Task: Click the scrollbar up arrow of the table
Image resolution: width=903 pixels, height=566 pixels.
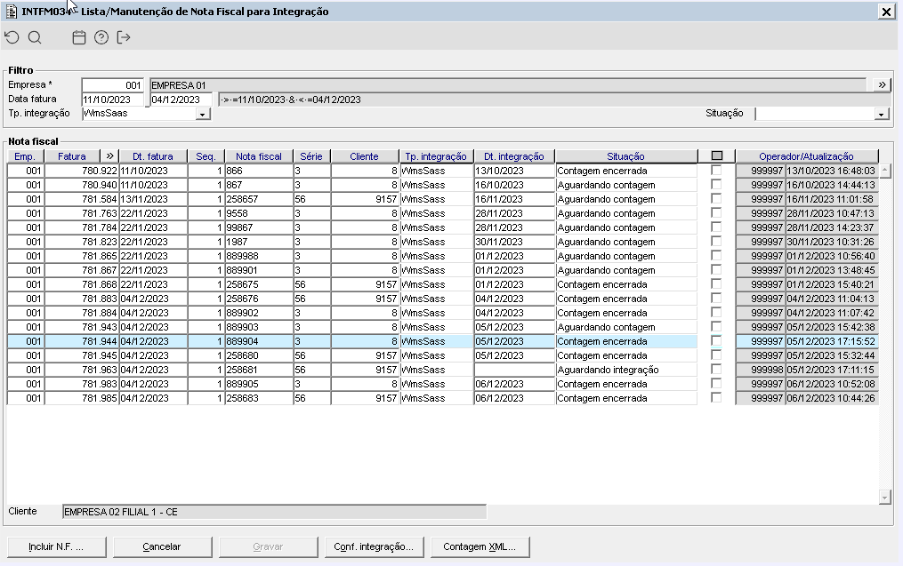Action: [885, 171]
